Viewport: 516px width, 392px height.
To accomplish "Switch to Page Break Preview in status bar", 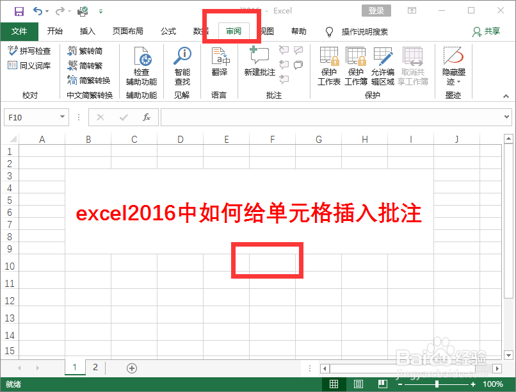I will 383,384.
